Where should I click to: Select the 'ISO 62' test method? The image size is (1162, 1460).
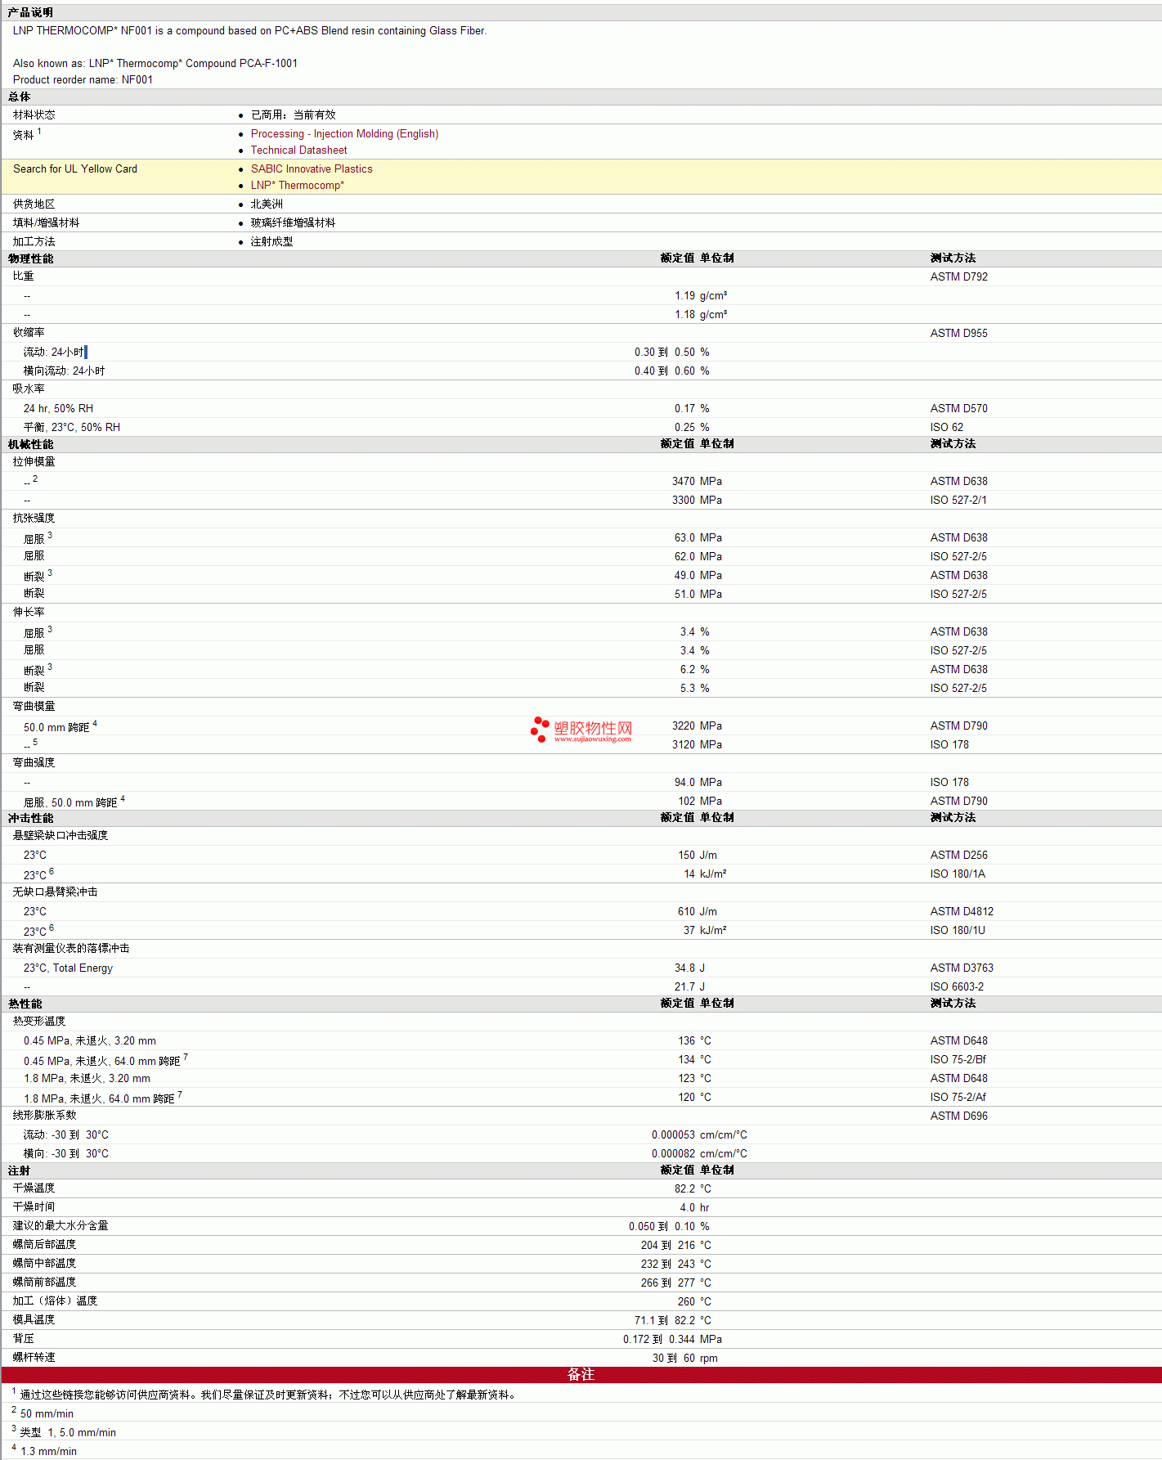click(946, 428)
